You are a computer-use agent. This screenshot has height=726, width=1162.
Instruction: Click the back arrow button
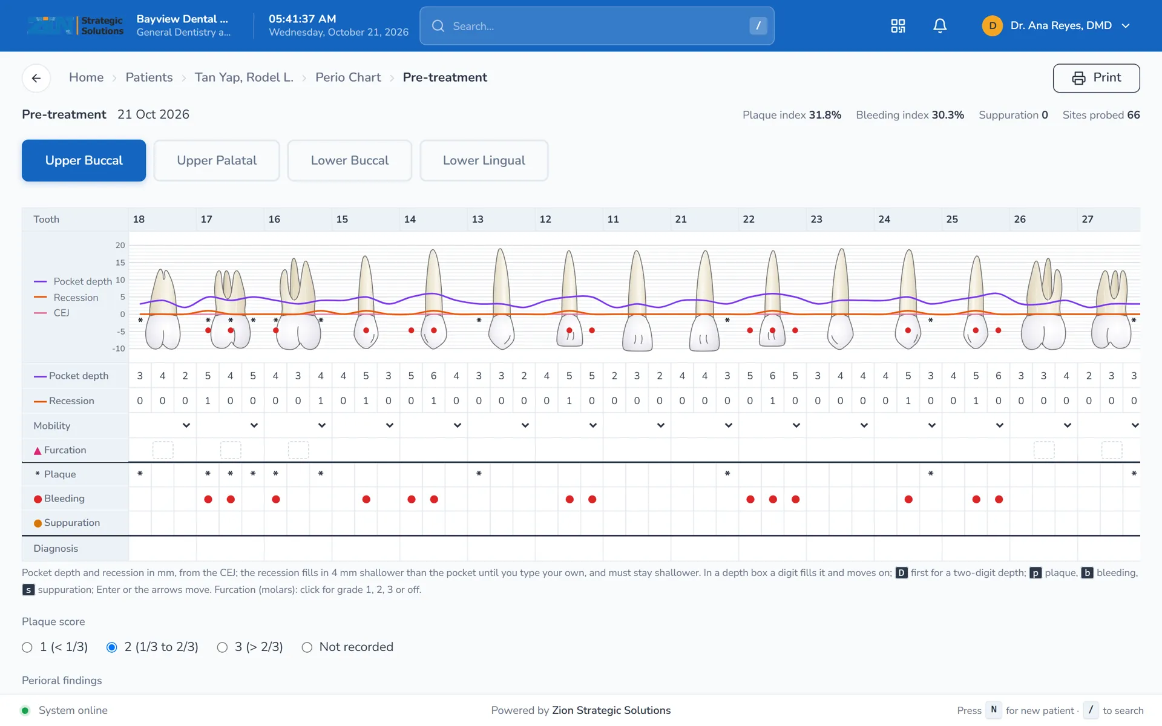point(36,78)
